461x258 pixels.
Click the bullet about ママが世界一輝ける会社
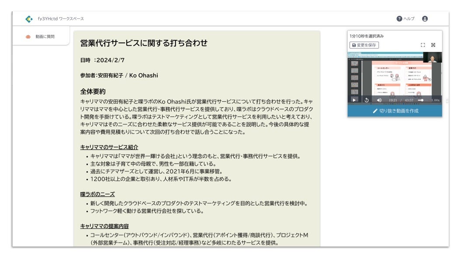pyautogui.click(x=195, y=156)
